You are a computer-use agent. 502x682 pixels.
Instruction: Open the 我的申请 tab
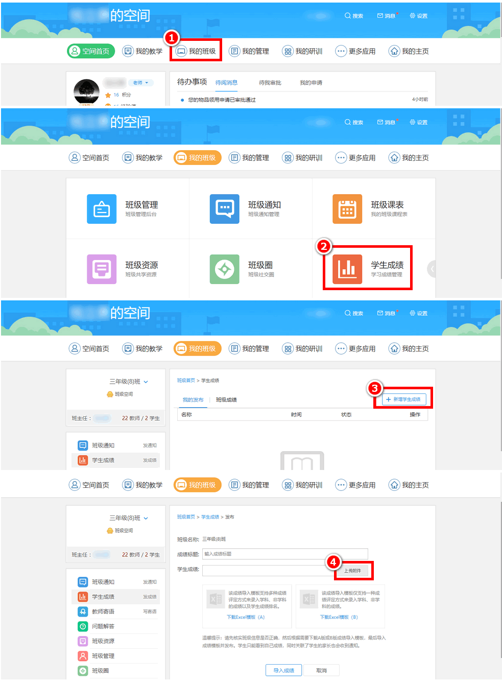(310, 83)
